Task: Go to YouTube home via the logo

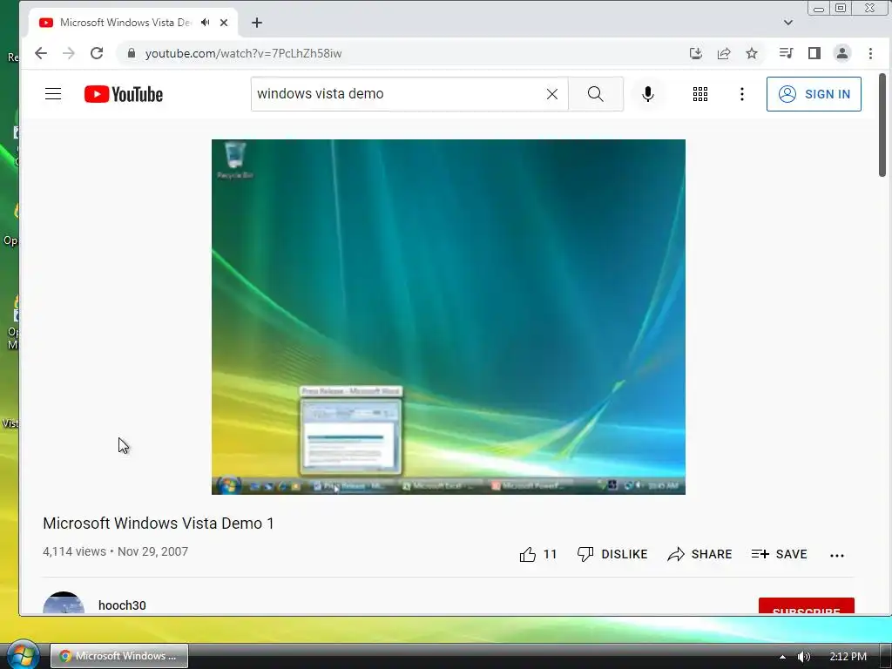Action: point(124,94)
